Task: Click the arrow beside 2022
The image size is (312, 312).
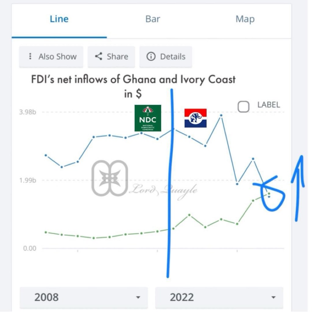Action: [x=273, y=297]
